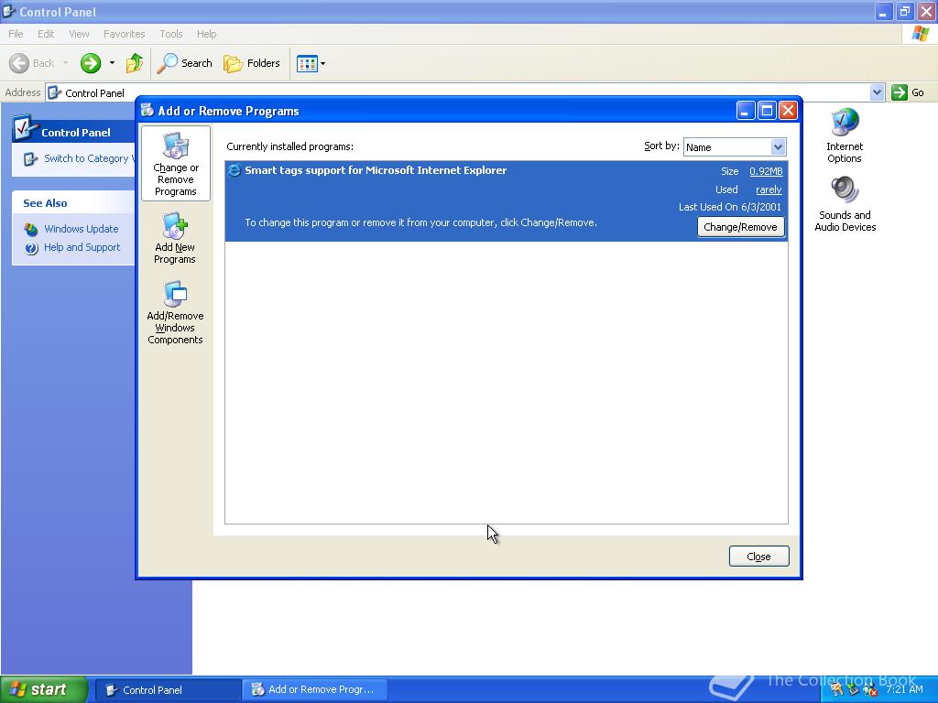938x703 pixels.
Task: Open the Edit menu
Action: (46, 34)
